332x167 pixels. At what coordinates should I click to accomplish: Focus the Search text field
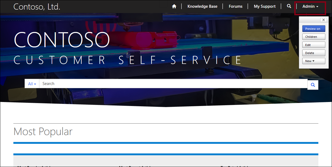point(173,84)
